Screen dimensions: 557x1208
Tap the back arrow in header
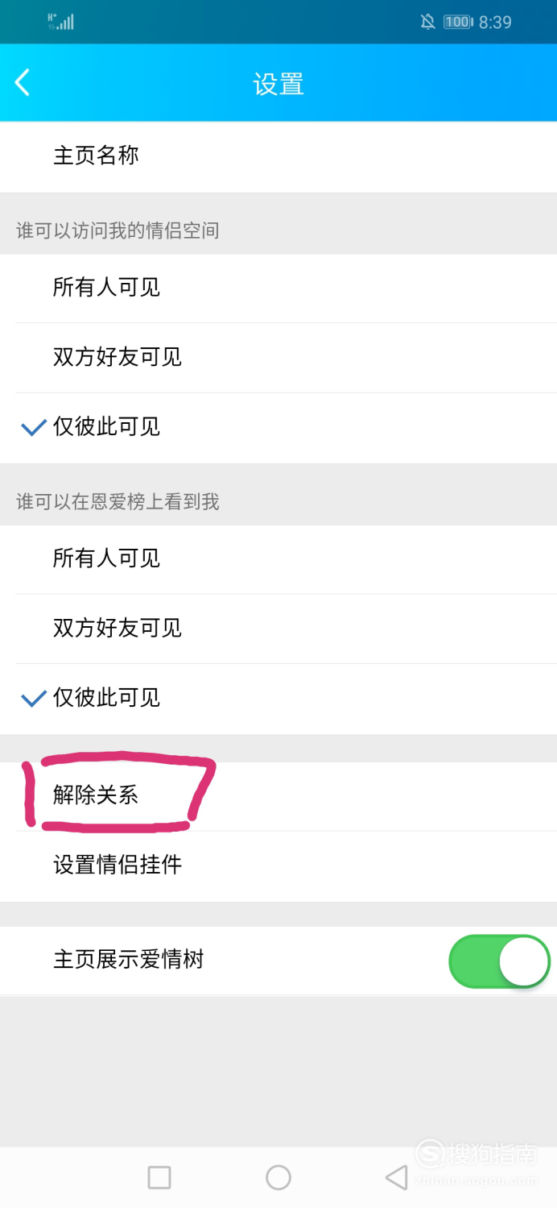[x=23, y=83]
